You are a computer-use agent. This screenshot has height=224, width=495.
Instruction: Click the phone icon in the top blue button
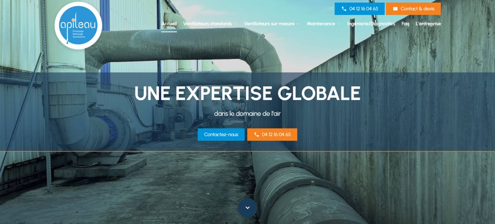tap(344, 9)
